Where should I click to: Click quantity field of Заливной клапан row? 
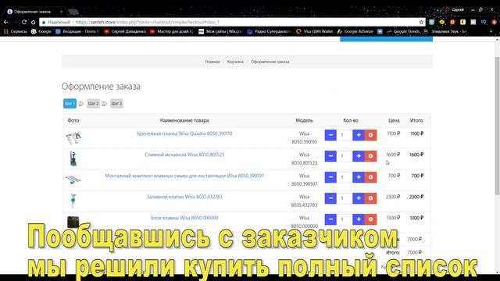tap(345, 198)
